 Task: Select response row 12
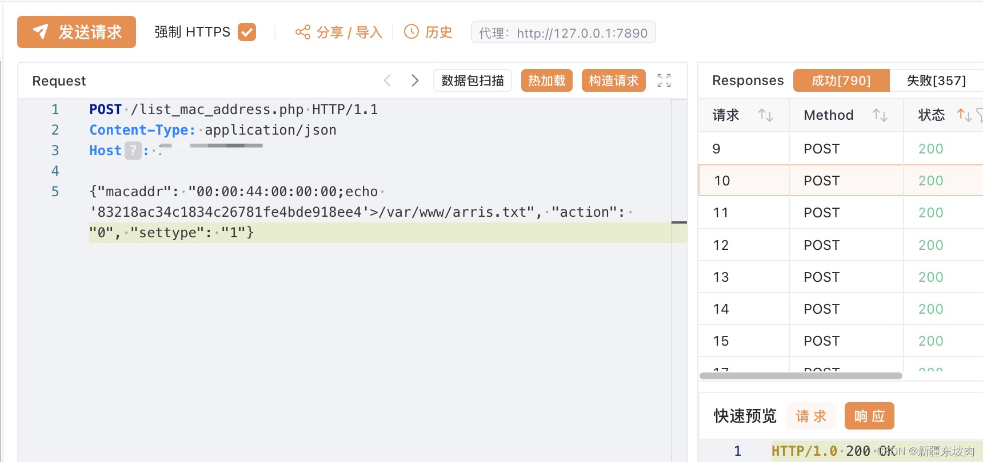point(841,245)
